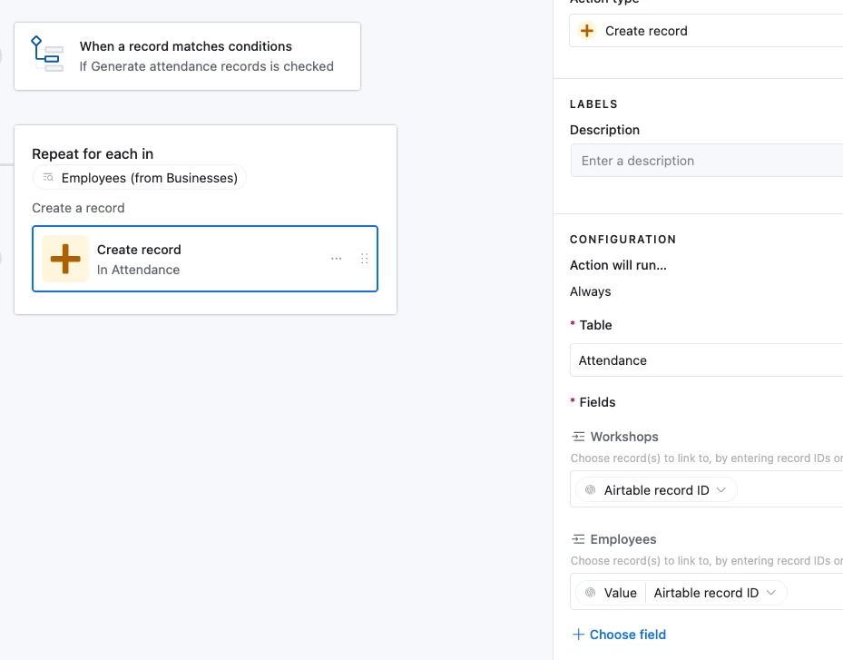This screenshot has width=843, height=660.
Task: Click the Value token in Employees field
Action: (621, 593)
